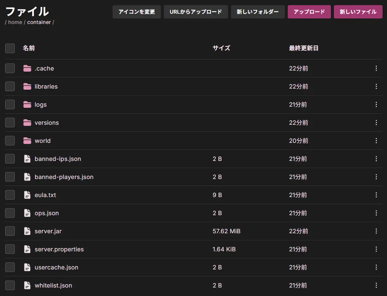
Task: Open the three-dot menu for eula.txt
Action: click(x=376, y=195)
